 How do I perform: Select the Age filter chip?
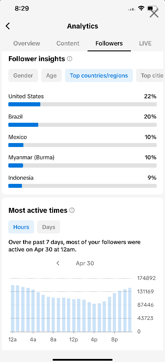coord(51,75)
